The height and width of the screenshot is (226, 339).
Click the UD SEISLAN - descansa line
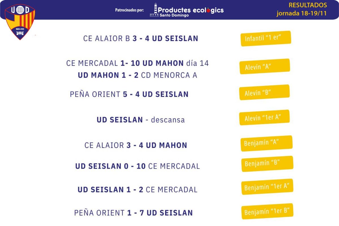click(x=141, y=120)
